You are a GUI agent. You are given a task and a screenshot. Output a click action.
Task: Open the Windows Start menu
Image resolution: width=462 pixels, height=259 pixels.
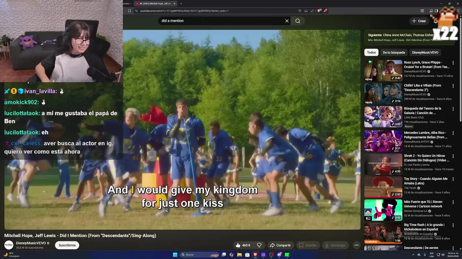coord(175,255)
